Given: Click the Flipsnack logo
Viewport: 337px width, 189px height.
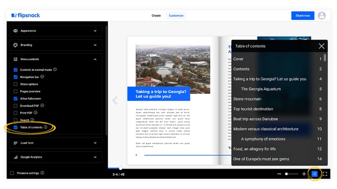Looking at the screenshot, I should point(25,16).
